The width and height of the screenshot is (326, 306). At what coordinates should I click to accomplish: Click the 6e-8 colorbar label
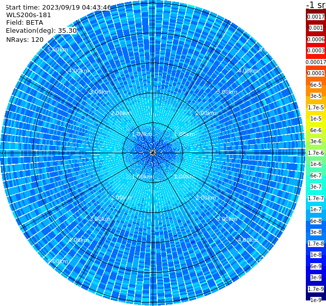316,221
